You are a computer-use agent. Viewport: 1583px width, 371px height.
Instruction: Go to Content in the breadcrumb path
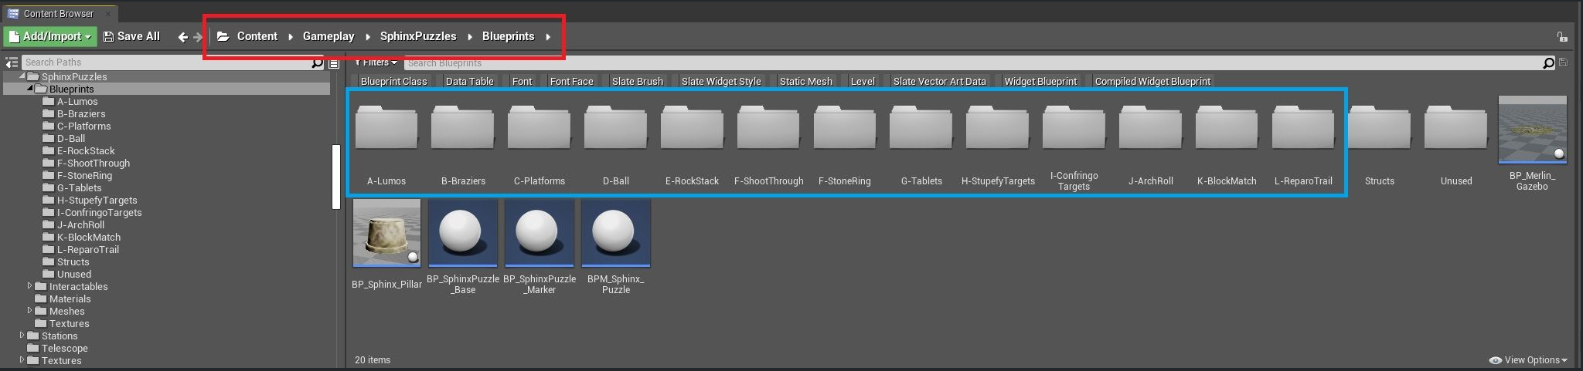[x=257, y=36]
